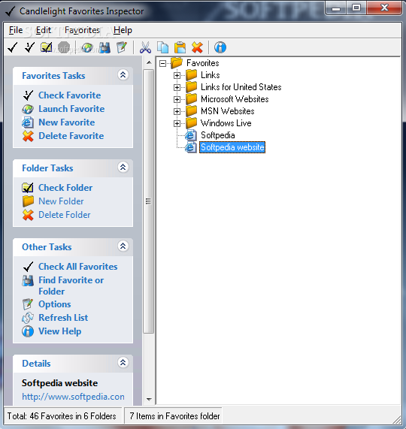Click the notepad icon beside Options task

pyautogui.click(x=28, y=304)
